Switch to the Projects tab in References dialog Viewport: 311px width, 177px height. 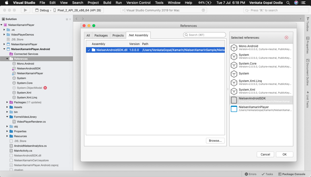pyautogui.click(x=118, y=35)
